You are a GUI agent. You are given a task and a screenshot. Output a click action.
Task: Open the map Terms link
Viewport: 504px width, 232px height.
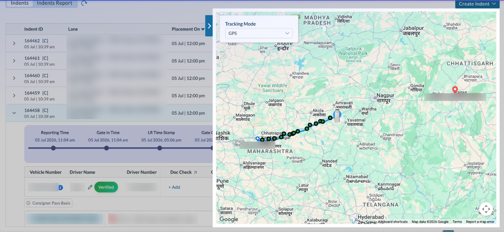pyautogui.click(x=457, y=222)
